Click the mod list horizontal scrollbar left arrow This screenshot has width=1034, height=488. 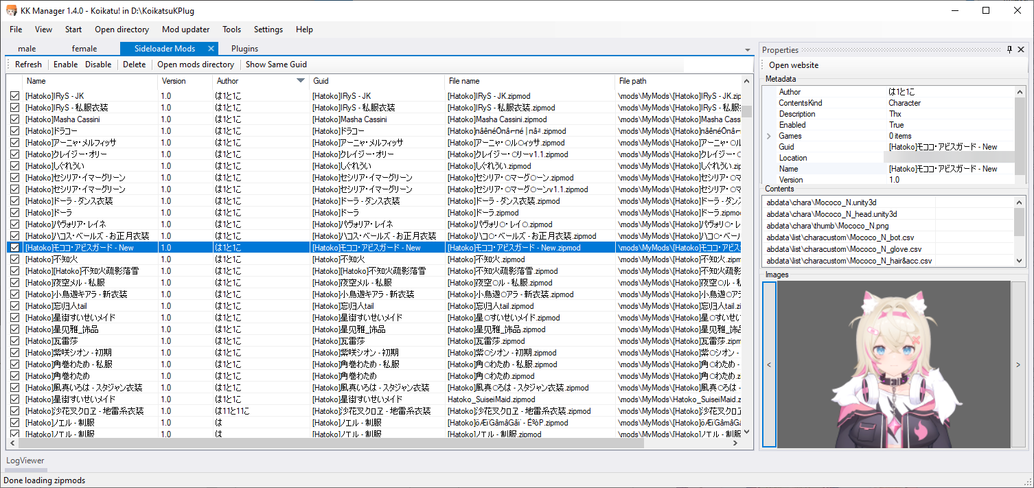[x=12, y=444]
